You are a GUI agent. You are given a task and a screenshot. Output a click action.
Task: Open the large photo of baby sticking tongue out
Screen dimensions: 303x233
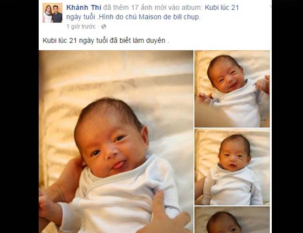[116, 142]
